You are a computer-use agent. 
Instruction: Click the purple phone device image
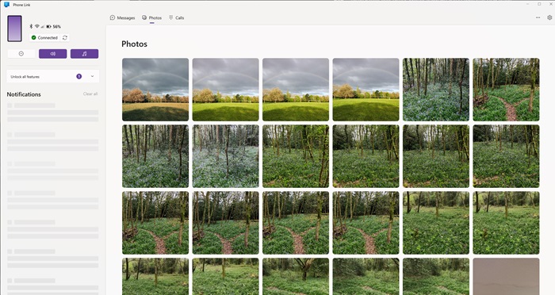point(14,29)
